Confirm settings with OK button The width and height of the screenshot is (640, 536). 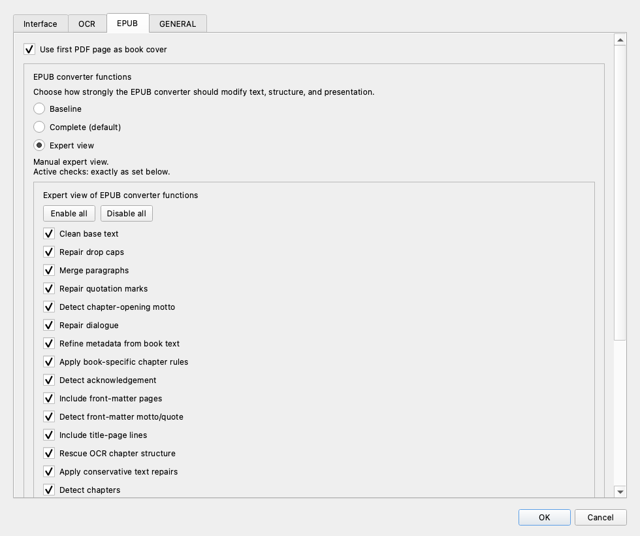click(545, 517)
